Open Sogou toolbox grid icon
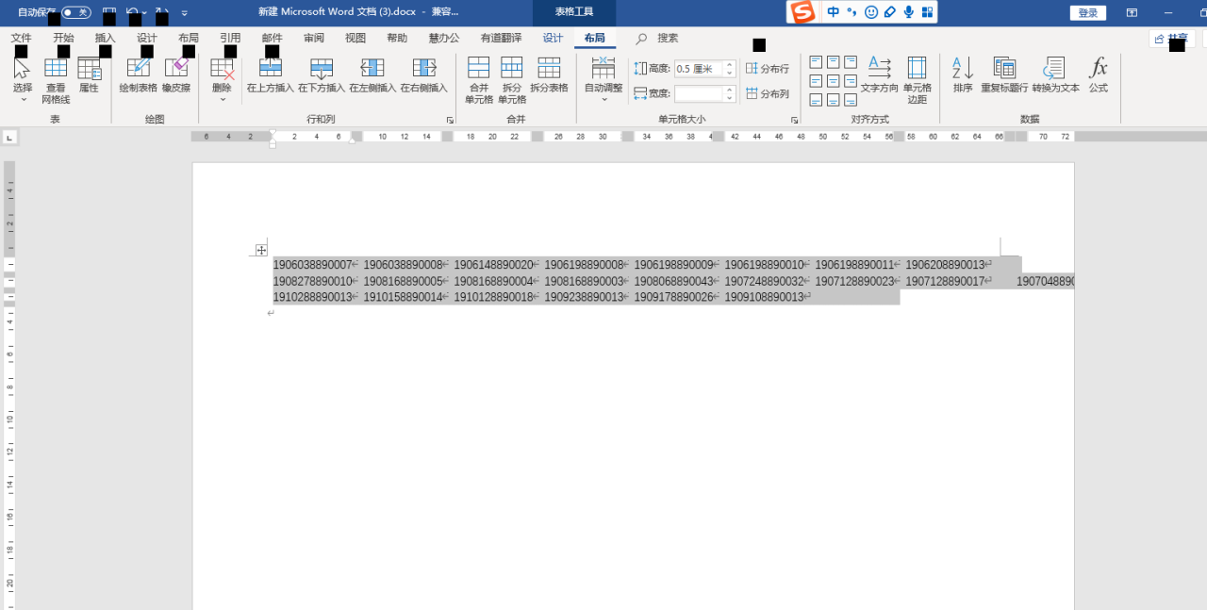 tap(928, 12)
